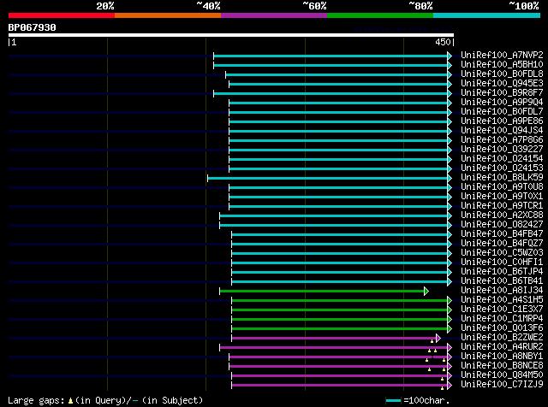Click the arrowhead ending the UniRef100_Q013F6 alignment
Image resolution: width=548 pixels, height=407 pixels.
click(x=450, y=329)
